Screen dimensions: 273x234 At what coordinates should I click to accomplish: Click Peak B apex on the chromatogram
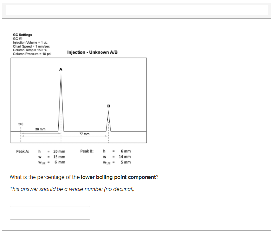pyautogui.click(x=108, y=111)
